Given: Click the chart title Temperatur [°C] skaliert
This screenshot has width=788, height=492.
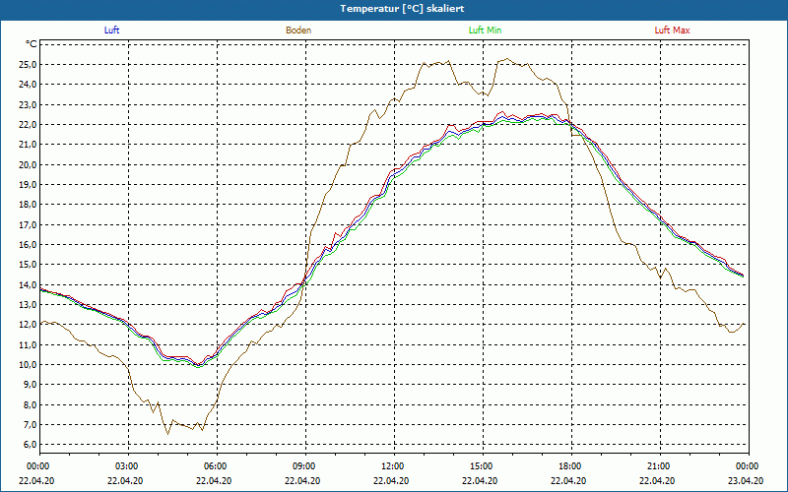Looking at the screenshot, I should pos(402,9).
